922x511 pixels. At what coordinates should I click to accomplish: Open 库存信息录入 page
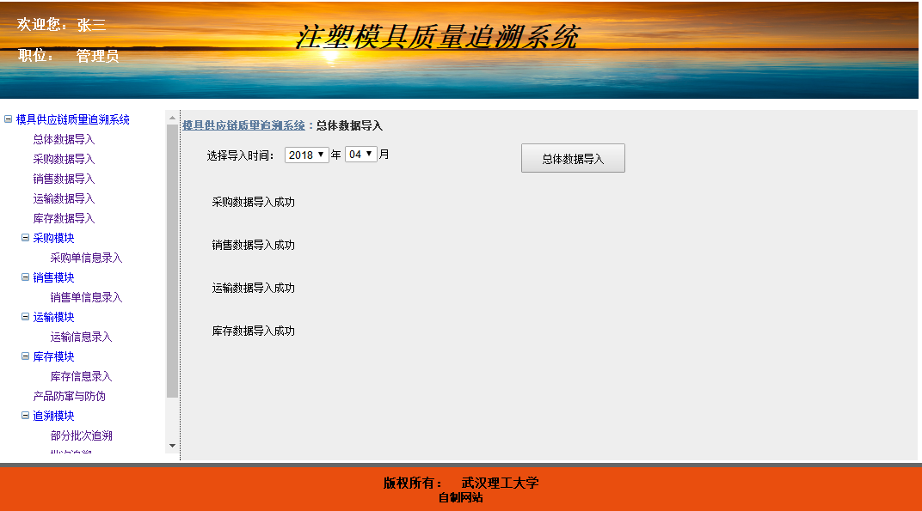pos(81,376)
